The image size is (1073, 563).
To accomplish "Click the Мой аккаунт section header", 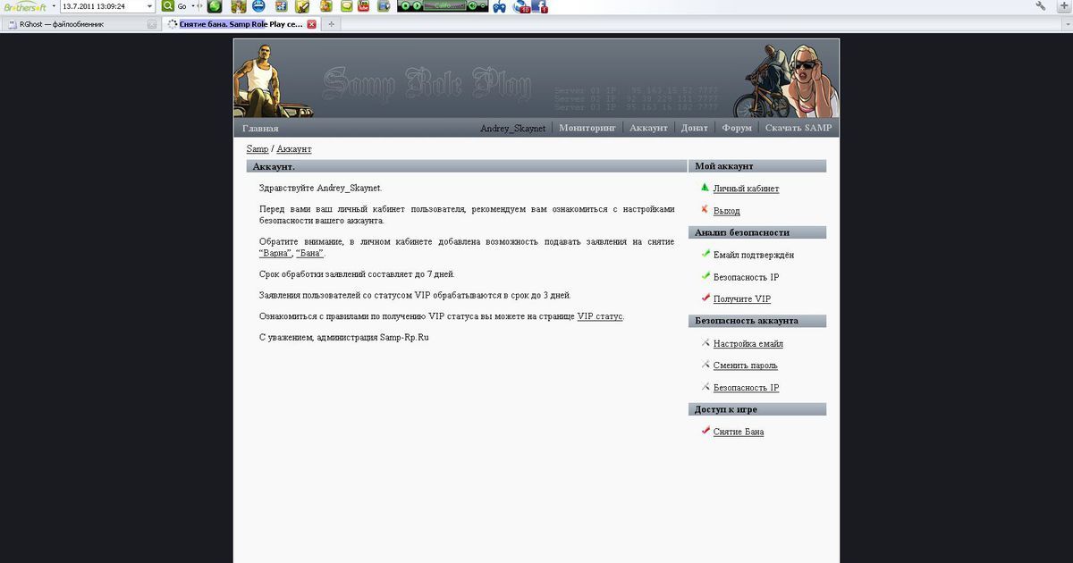I will [x=757, y=166].
